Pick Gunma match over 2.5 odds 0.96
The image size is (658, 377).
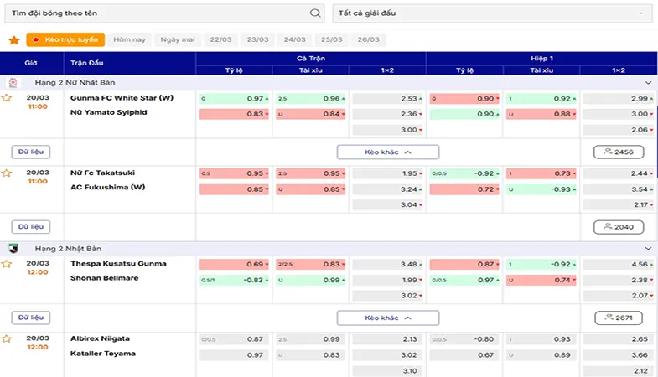tap(310, 99)
